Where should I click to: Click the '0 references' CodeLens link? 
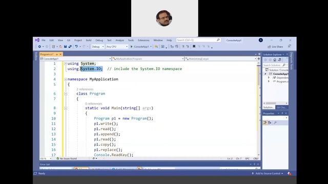[x=93, y=104]
